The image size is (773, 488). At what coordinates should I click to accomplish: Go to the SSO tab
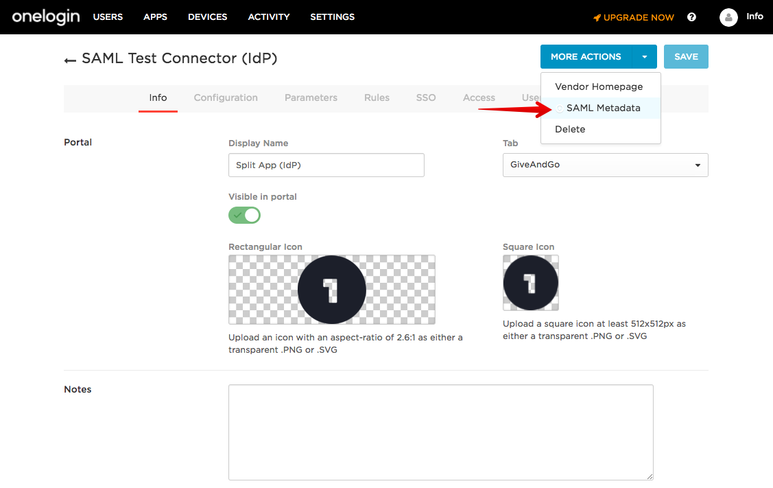[426, 98]
